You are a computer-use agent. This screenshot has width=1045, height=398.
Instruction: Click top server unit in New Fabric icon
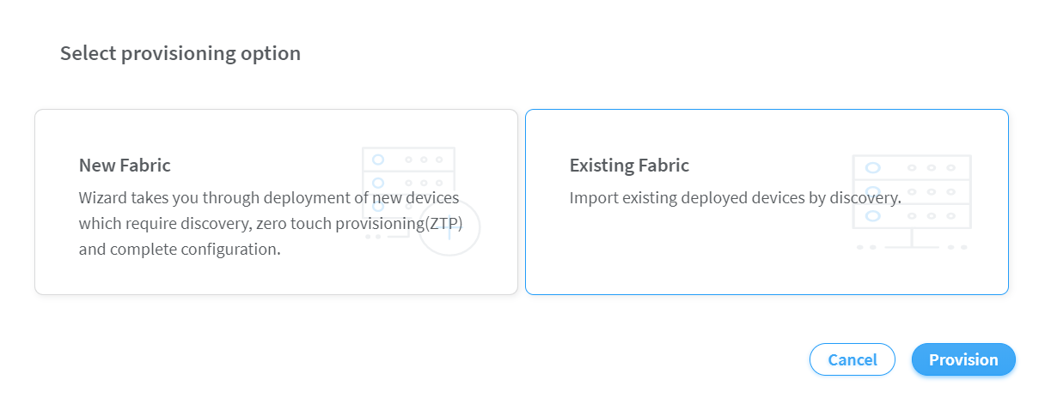[408, 160]
